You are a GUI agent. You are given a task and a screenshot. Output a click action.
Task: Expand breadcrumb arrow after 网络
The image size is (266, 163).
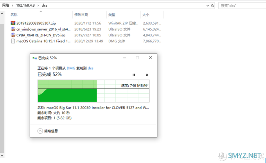13,5
